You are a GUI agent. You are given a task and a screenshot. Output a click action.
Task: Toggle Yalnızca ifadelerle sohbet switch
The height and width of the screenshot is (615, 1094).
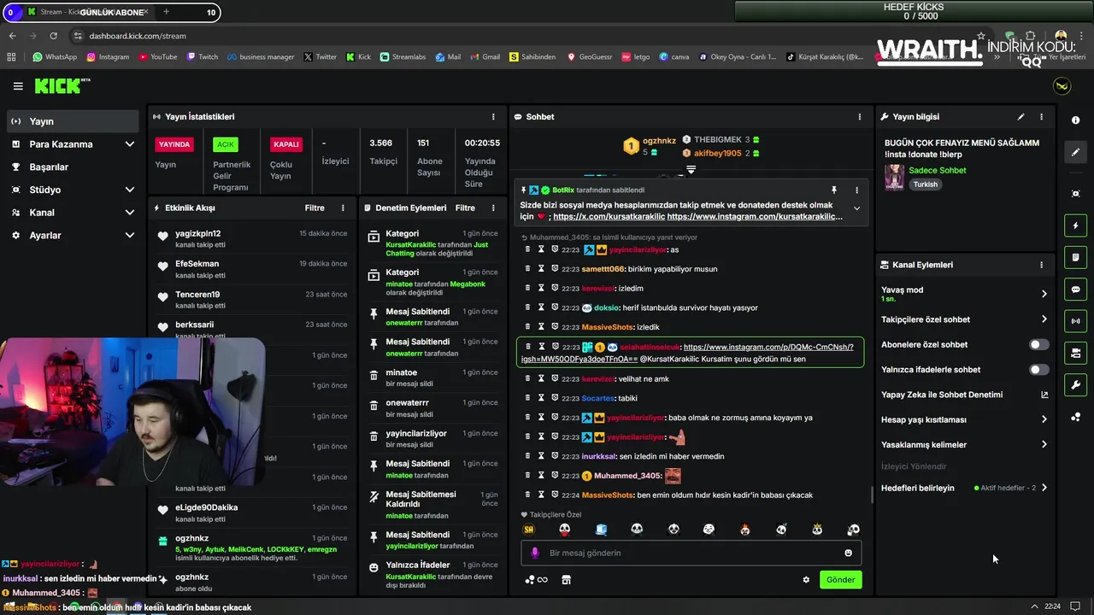pos(1038,370)
